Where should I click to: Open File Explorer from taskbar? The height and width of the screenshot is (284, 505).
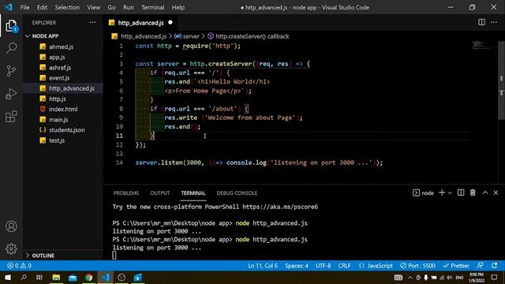56,277
